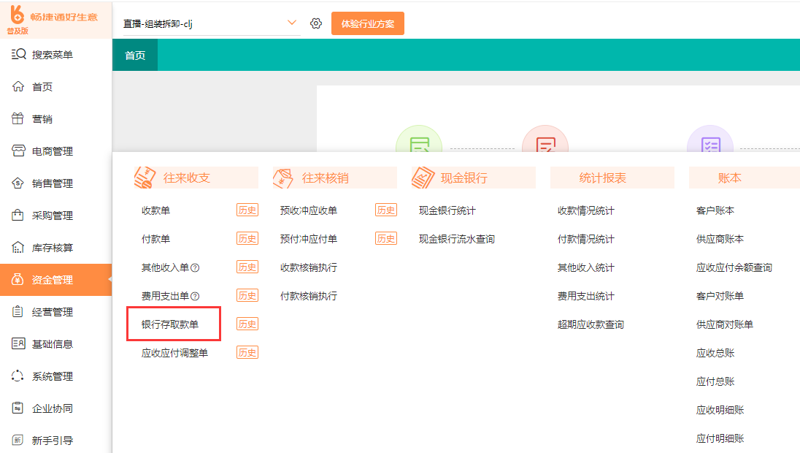
Task: Click the e-commerce management shop icon
Action: click(x=18, y=151)
